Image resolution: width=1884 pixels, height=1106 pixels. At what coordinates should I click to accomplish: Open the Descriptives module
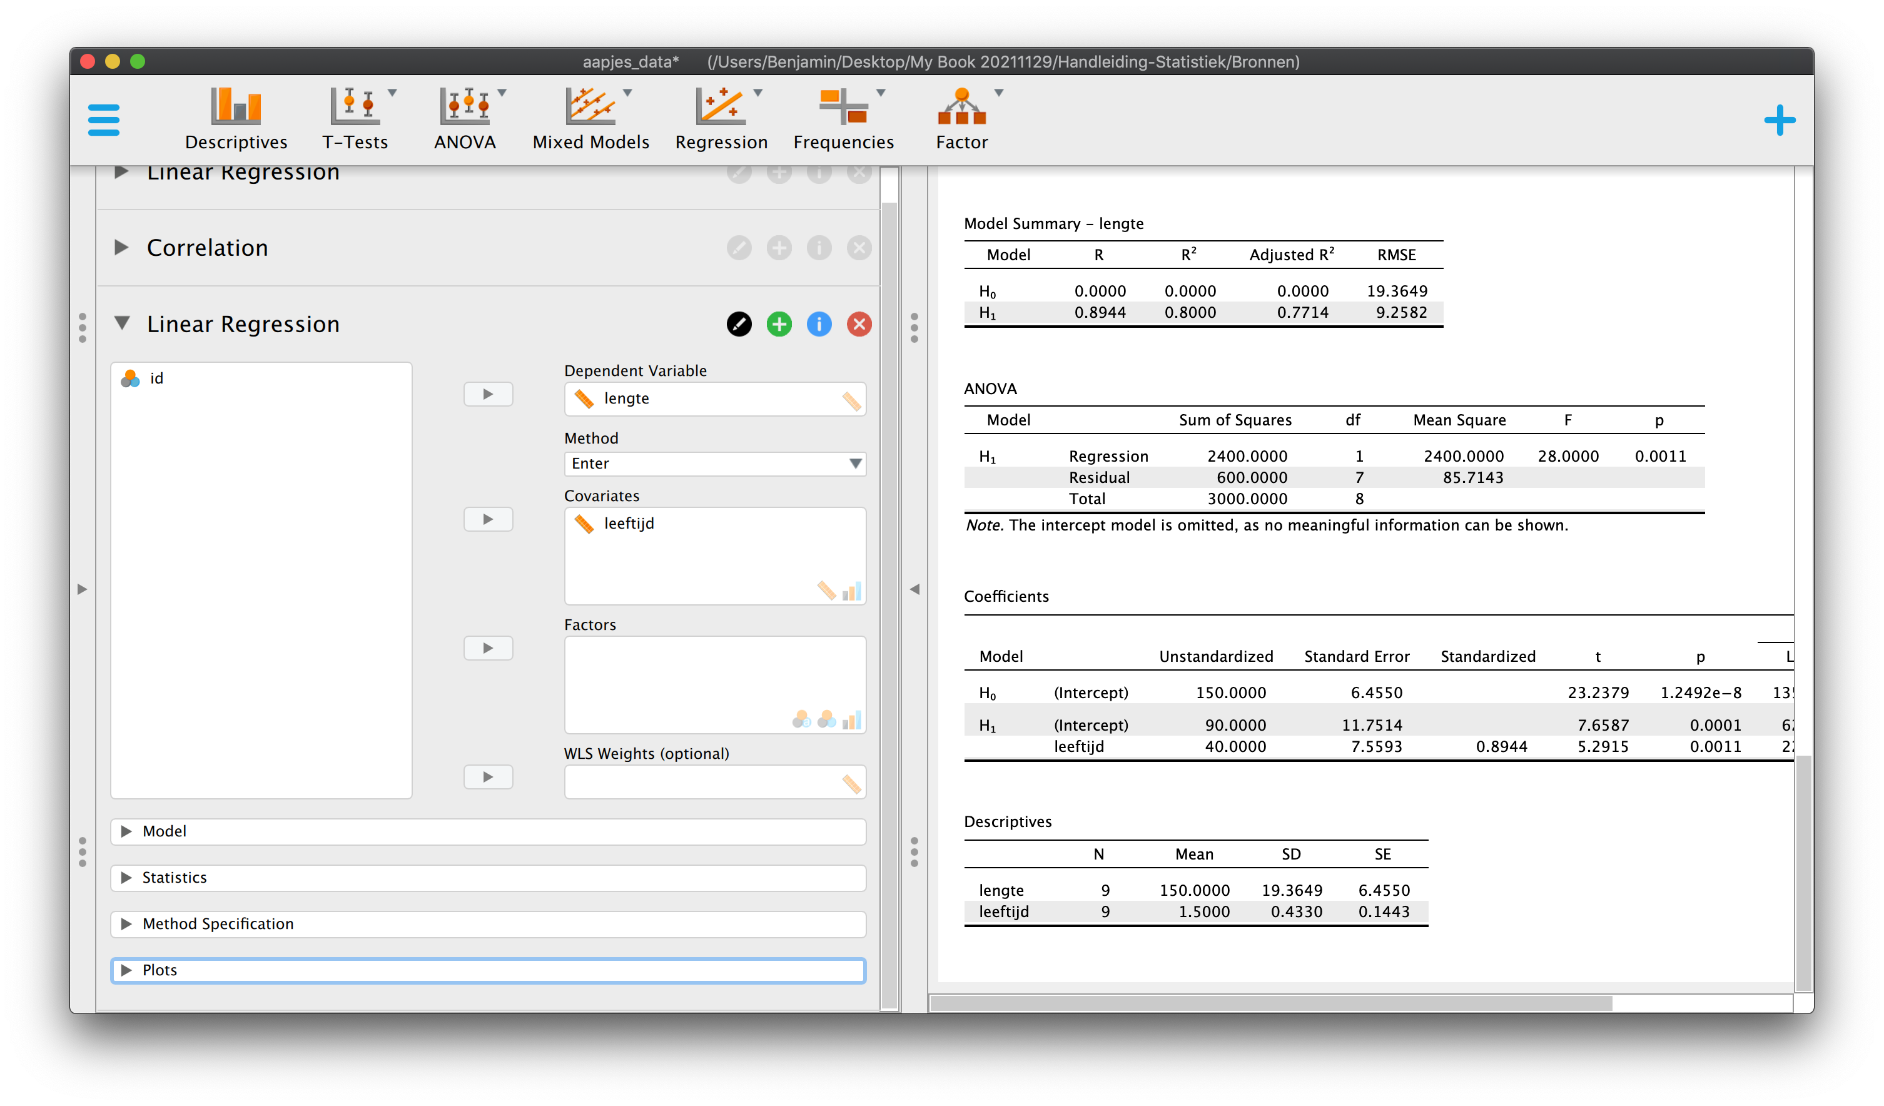[236, 119]
